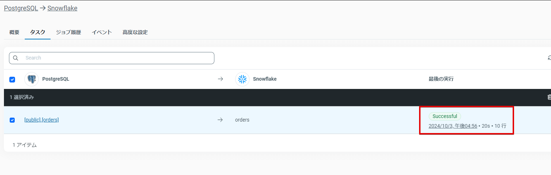Click the refresh icon beside the search bar
551x175 pixels.
(x=549, y=58)
